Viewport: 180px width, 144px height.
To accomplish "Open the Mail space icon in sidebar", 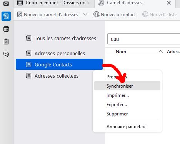I will (x=6, y=3).
